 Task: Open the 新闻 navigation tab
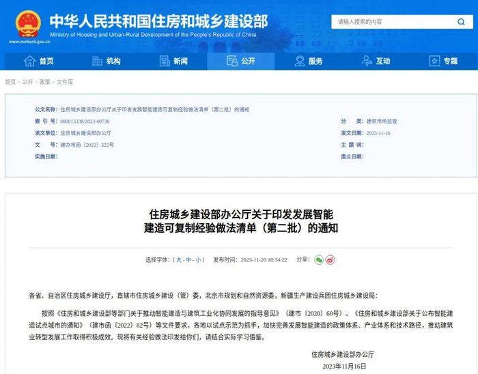[173, 61]
